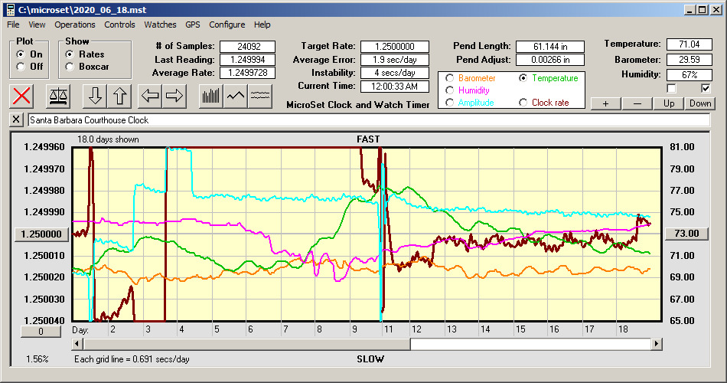This screenshot has height=383, width=727.
Task: Click the horizontal scrollbar thumb
Action: point(246,344)
